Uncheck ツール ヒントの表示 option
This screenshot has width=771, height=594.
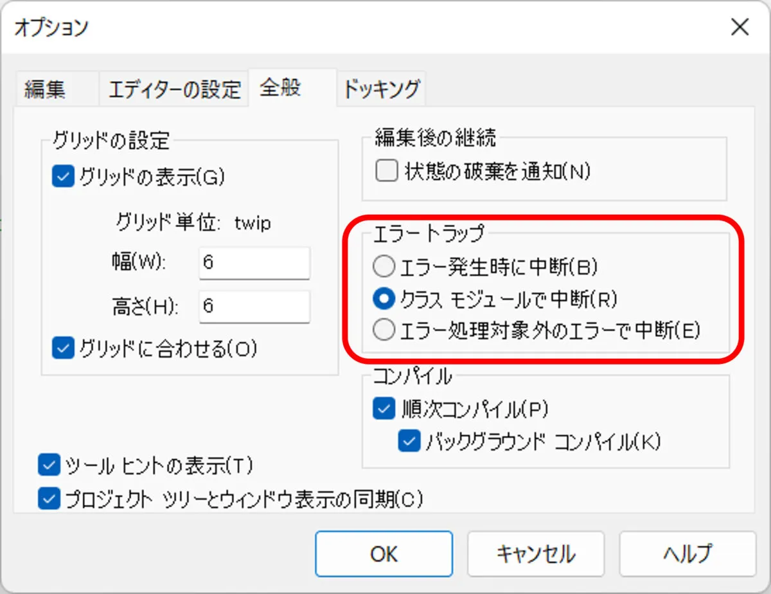pos(49,465)
